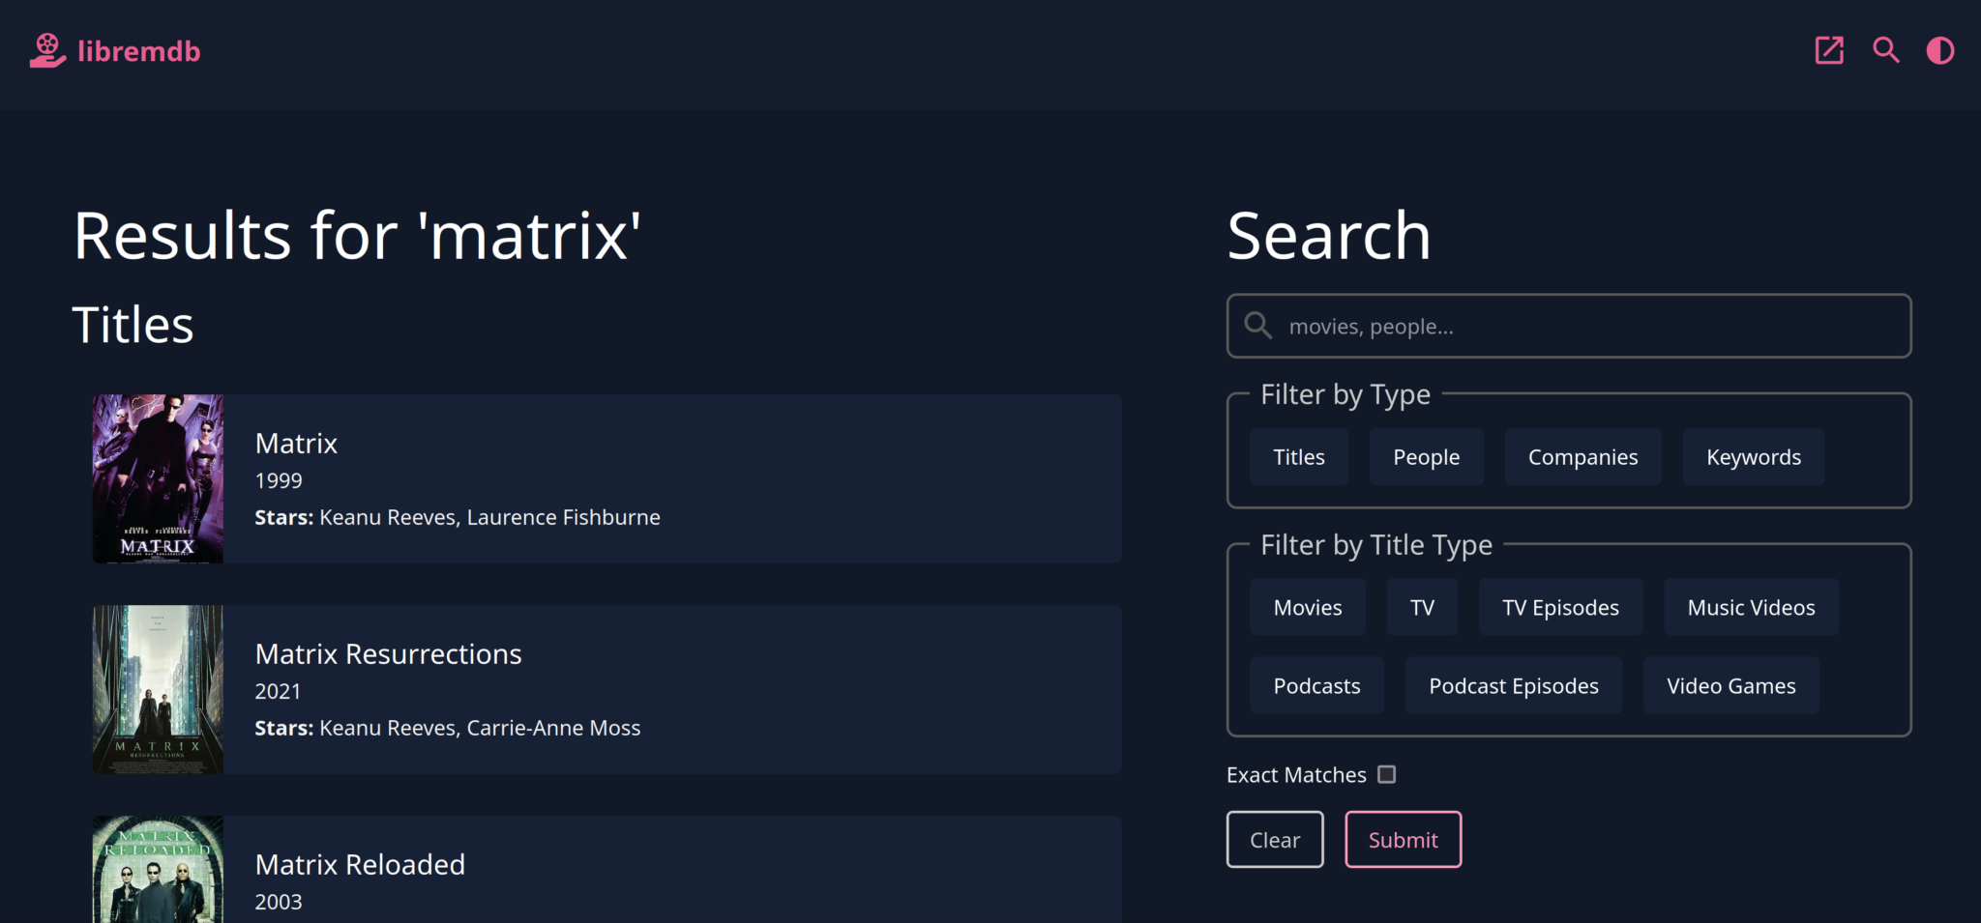Toggle the Titles type filter
Viewport: 1981px width, 923px height.
(1298, 457)
